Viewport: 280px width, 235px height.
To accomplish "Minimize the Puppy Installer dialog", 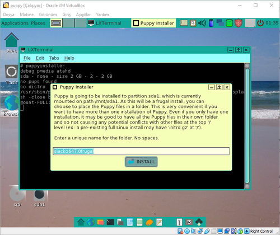I will point(212,87).
